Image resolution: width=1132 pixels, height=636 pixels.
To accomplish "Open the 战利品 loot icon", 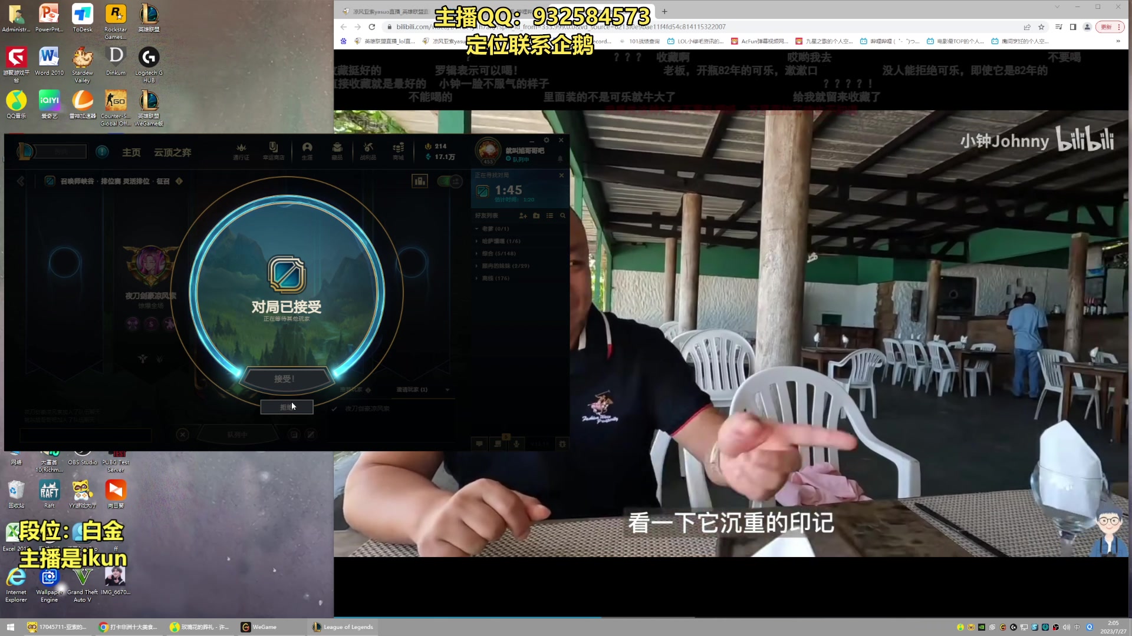I will 368,151.
